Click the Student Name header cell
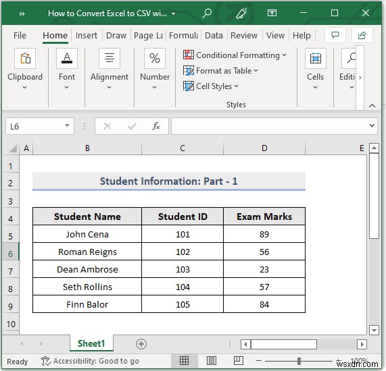The width and height of the screenshot is (386, 371). tap(87, 217)
